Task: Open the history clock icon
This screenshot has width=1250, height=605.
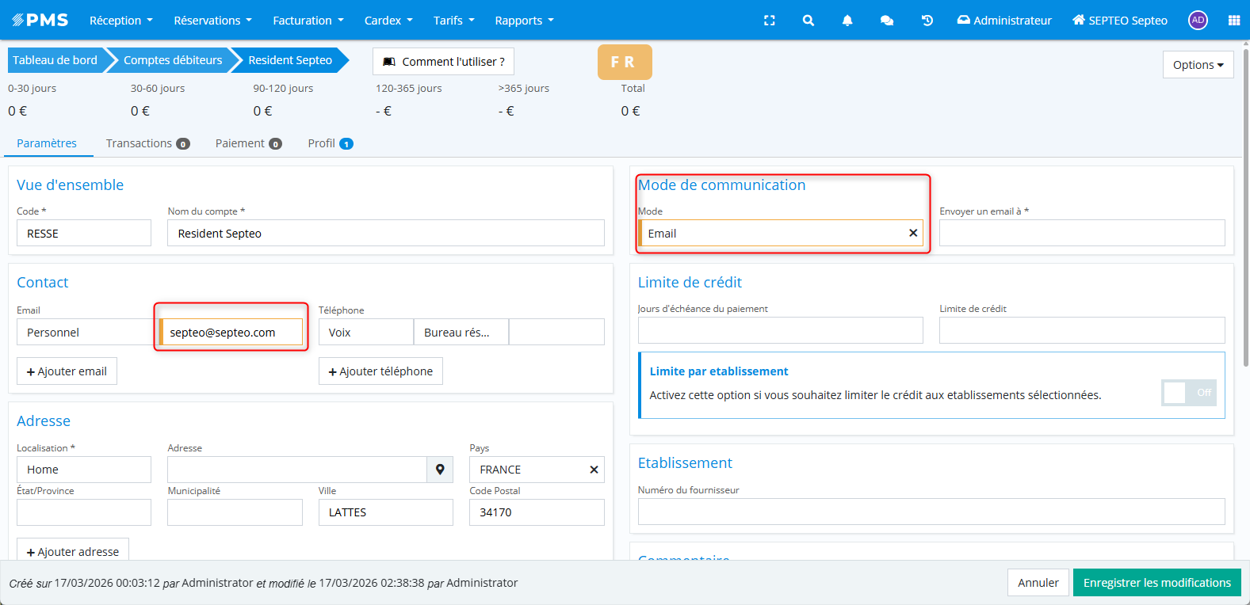Action: click(x=927, y=21)
